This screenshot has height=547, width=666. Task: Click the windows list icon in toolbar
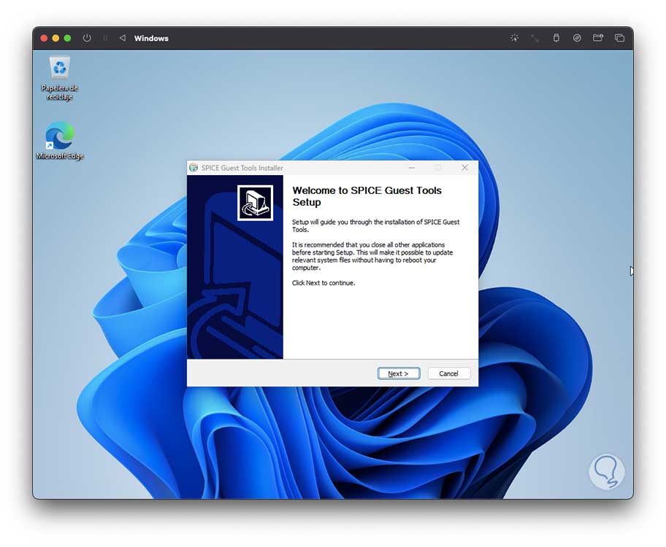[x=619, y=38]
